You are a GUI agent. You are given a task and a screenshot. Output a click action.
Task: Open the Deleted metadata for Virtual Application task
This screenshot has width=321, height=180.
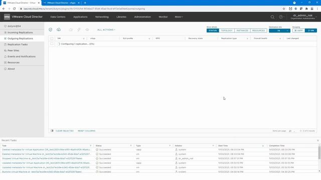point(46,150)
